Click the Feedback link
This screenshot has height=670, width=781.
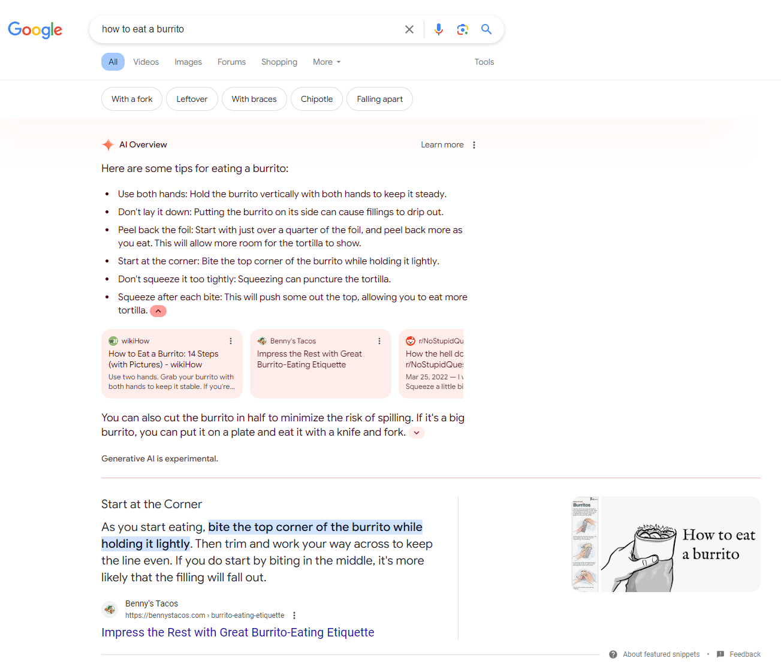[x=745, y=654]
